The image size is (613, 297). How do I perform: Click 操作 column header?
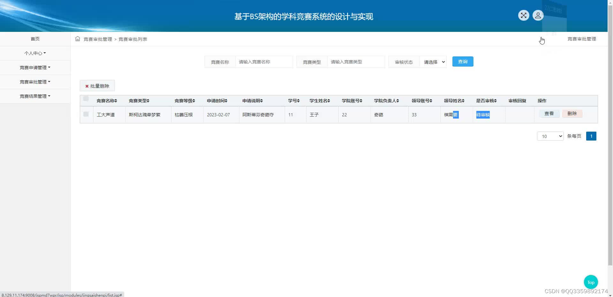(542, 101)
